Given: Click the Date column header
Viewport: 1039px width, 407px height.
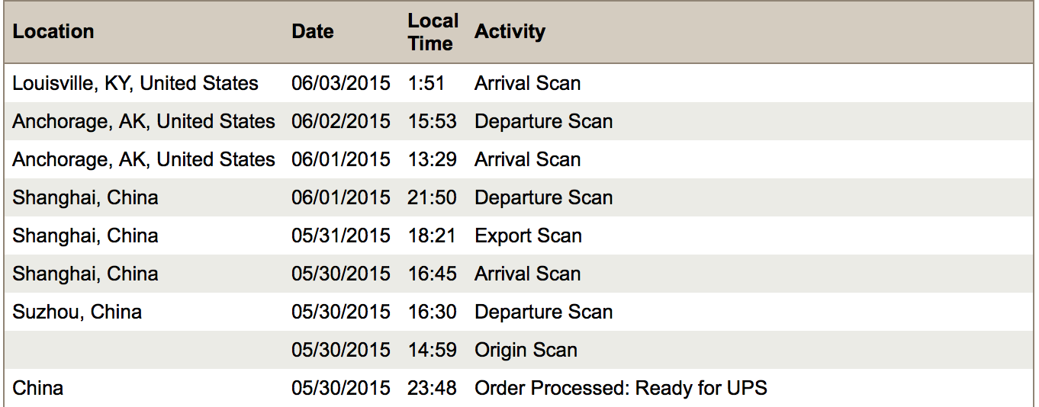Looking at the screenshot, I should 313,32.
